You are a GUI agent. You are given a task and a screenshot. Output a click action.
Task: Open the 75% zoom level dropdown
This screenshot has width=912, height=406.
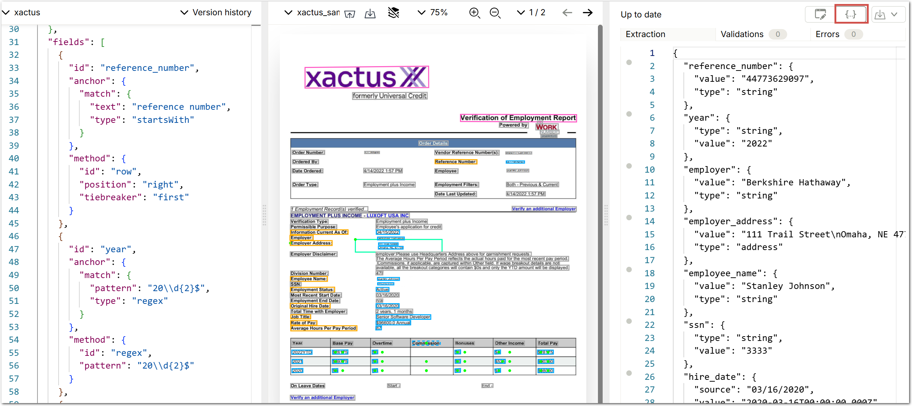[432, 12]
